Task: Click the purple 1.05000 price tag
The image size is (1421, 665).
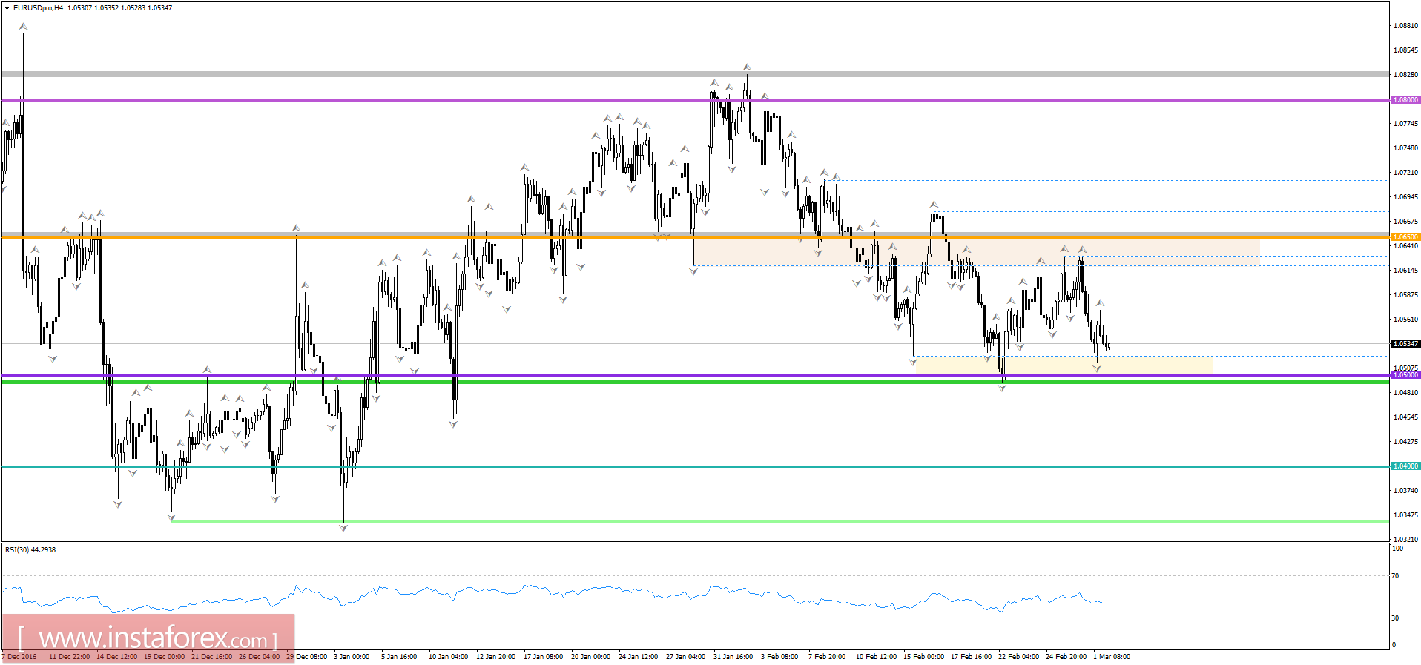Action: pyautogui.click(x=1405, y=375)
